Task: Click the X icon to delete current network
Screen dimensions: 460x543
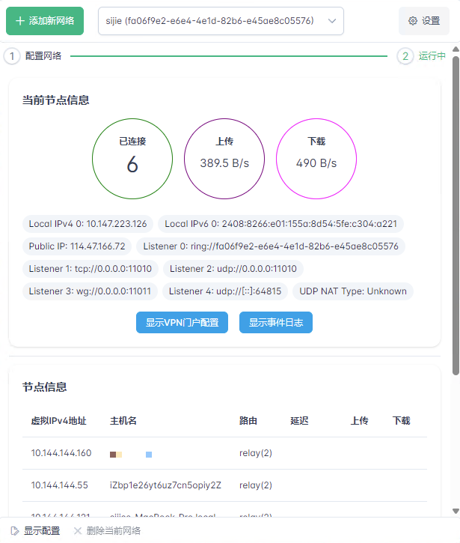Action: coord(77,530)
